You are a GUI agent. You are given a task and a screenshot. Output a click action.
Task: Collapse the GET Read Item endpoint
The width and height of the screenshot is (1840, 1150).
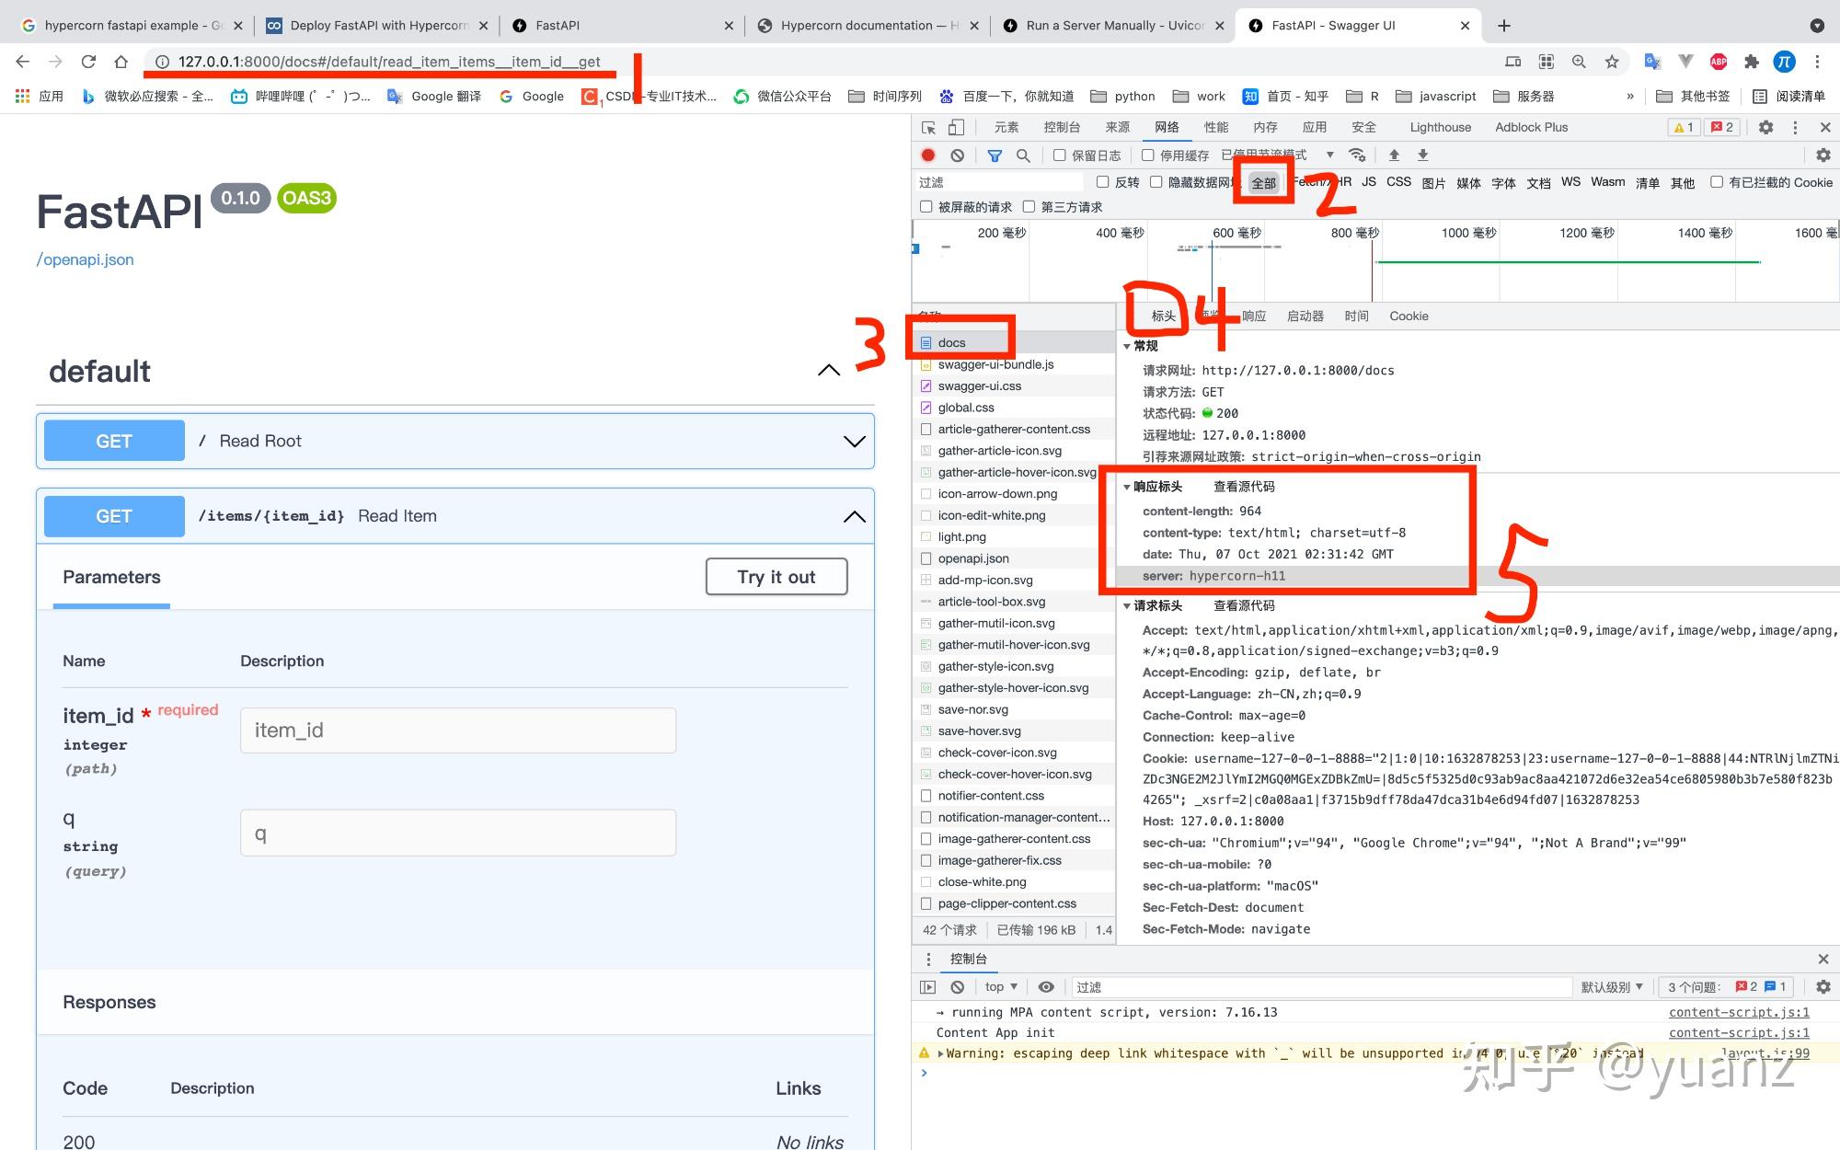coord(854,516)
